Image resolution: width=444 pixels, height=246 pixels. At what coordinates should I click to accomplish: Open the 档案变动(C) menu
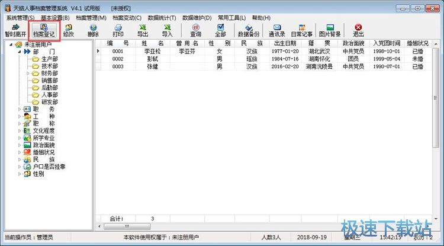tap(127, 18)
